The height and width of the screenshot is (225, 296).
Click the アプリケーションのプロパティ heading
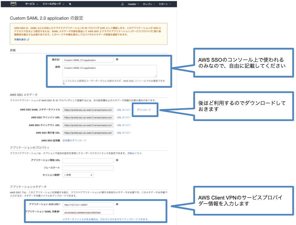coord(30,148)
